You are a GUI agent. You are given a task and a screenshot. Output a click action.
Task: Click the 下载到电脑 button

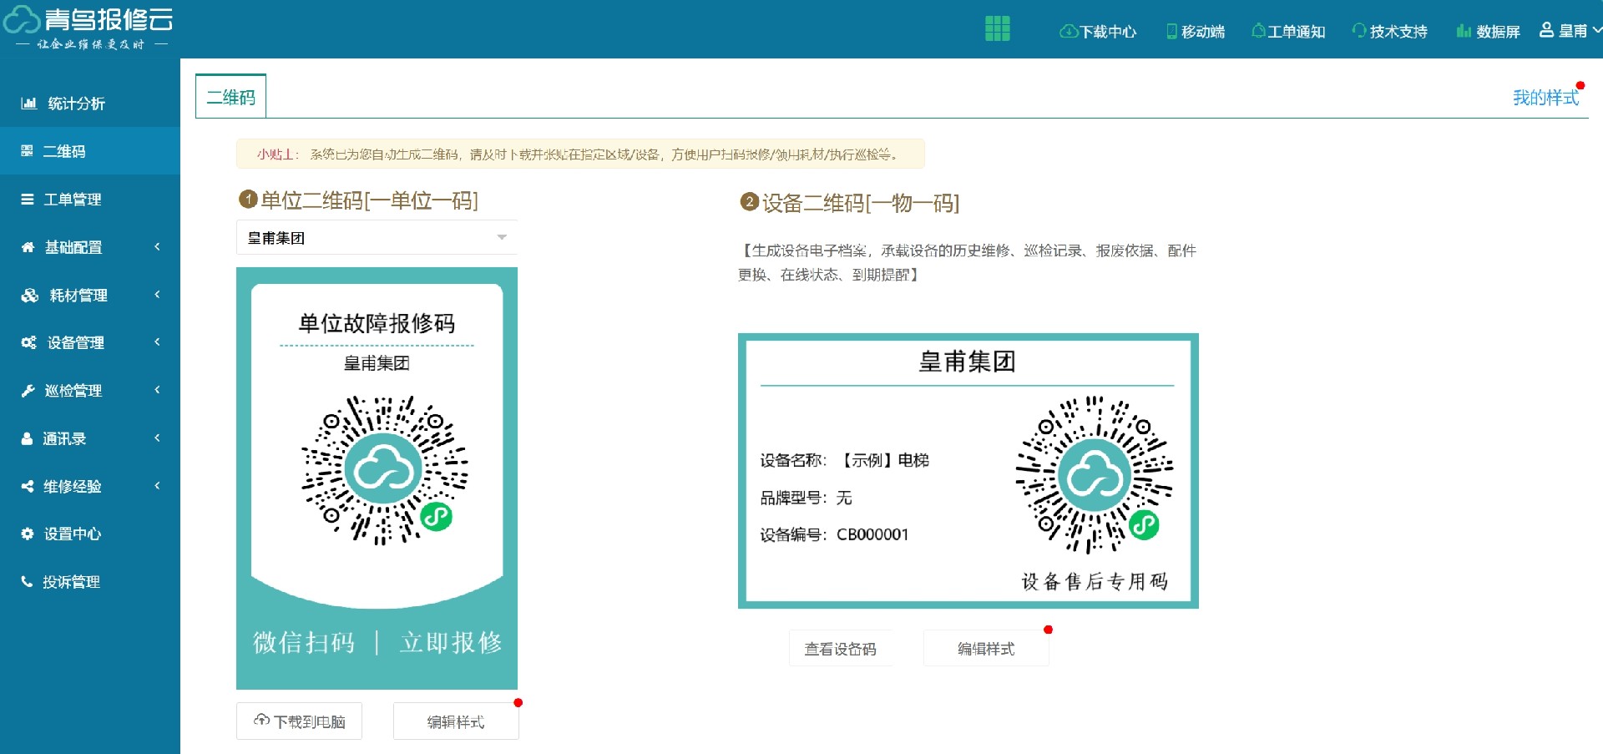coord(299,721)
